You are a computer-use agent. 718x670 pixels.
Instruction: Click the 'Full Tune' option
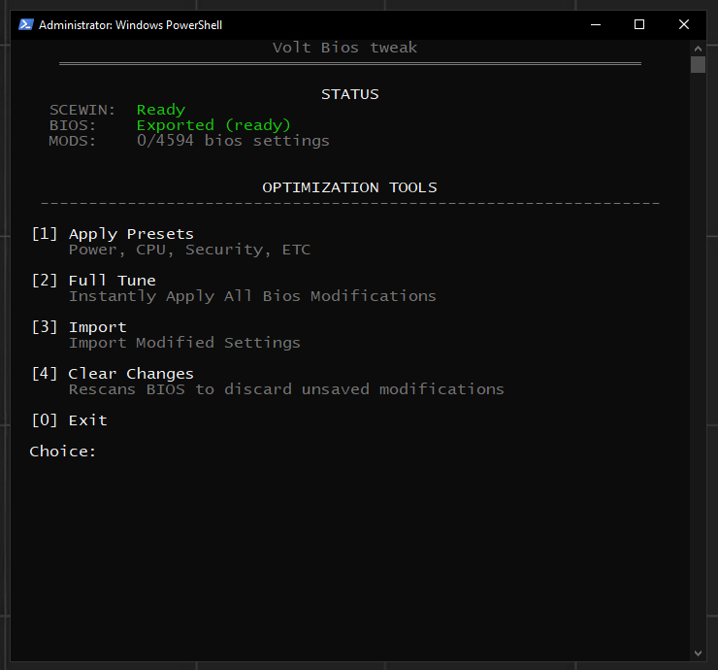click(x=113, y=281)
